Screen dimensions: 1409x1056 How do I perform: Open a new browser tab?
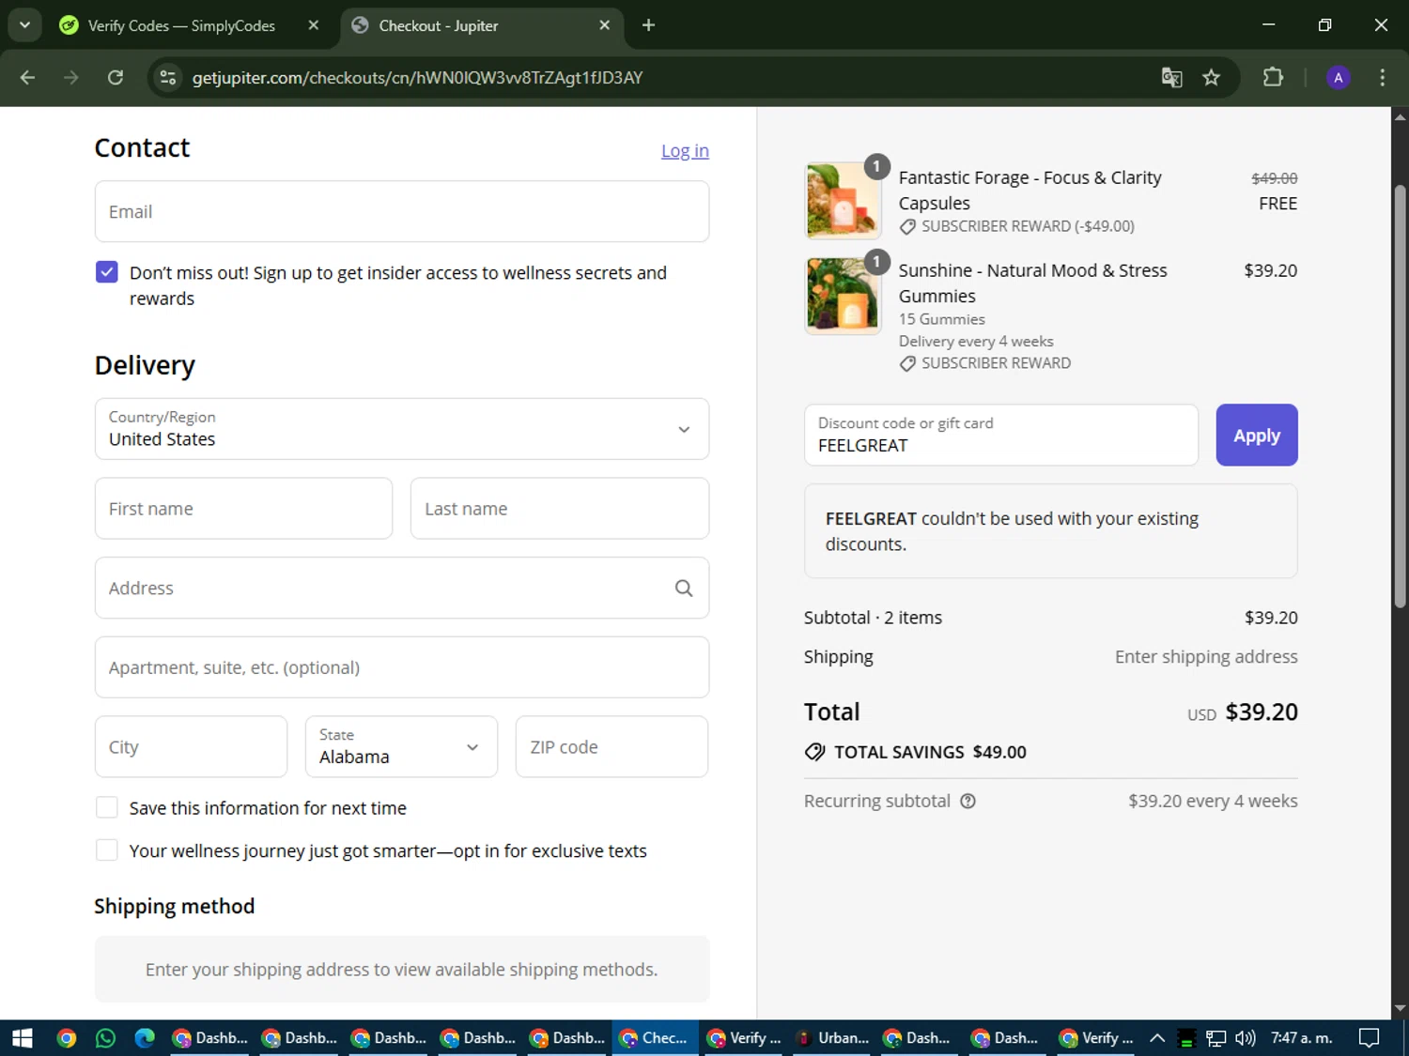[x=648, y=25]
